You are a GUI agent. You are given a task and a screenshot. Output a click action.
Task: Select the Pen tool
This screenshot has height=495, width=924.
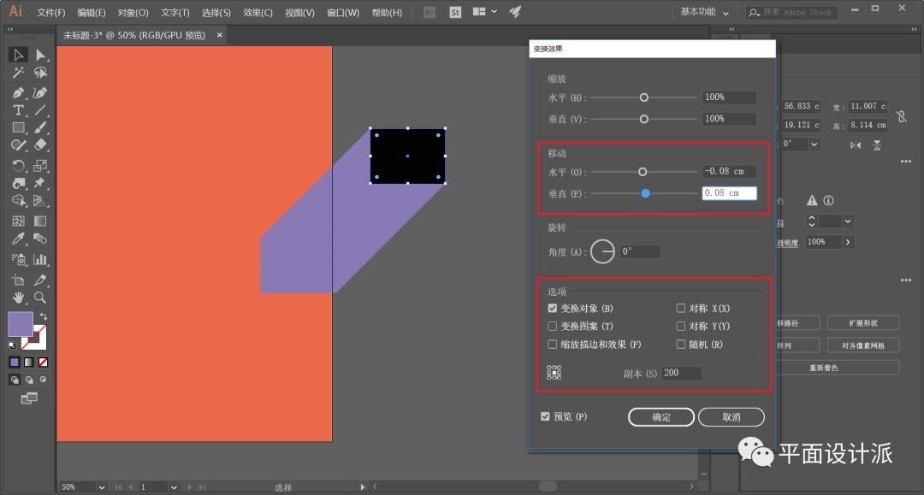[x=18, y=92]
